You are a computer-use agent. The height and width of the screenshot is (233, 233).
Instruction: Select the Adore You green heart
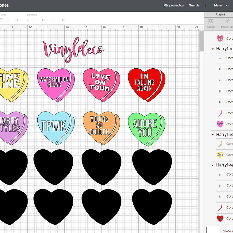point(147,129)
